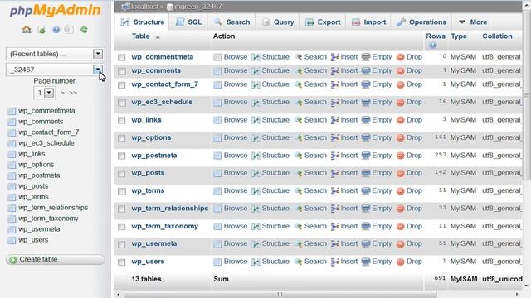Click the phpMyAdmin logo
This screenshot has height=298, width=531.
tap(56, 10)
